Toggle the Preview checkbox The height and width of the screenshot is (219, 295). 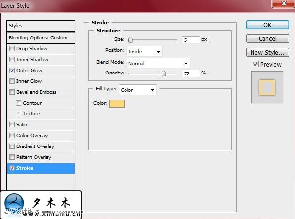click(x=255, y=64)
